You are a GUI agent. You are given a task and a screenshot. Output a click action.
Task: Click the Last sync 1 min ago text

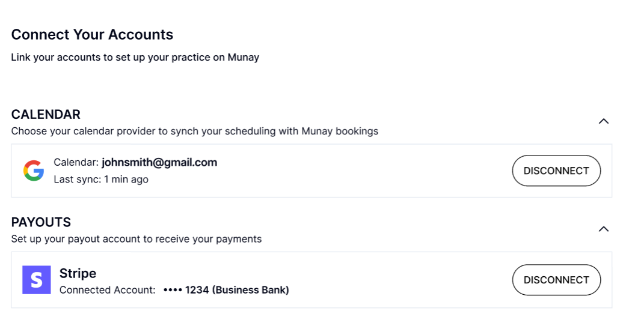point(101,179)
